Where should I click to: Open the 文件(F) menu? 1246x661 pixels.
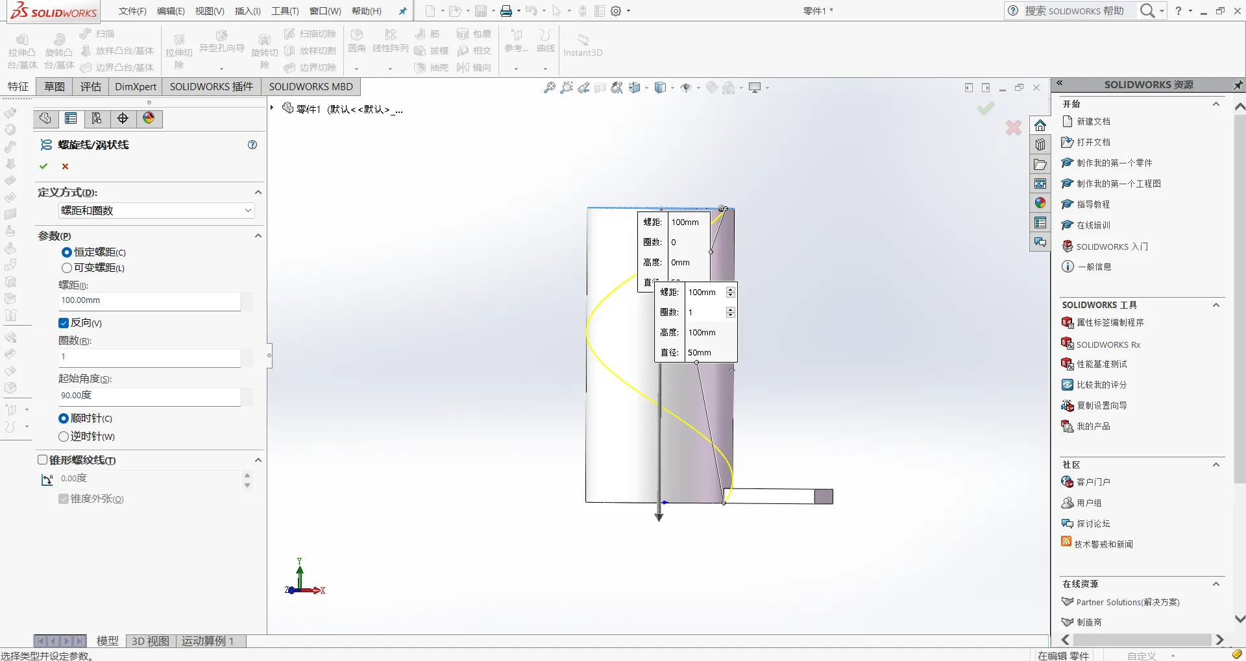(132, 11)
